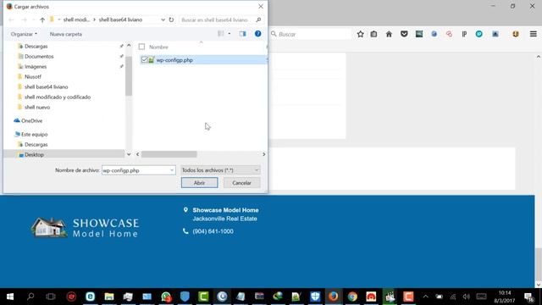Image resolution: width=542 pixels, height=305 pixels.
Task: Expand file name history dropdown
Action: tap(172, 170)
